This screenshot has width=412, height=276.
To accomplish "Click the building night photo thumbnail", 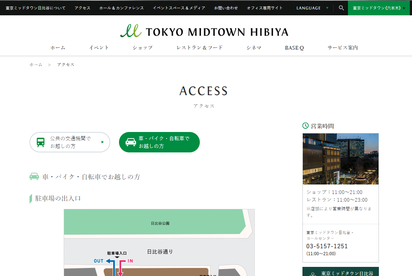I will tap(341, 159).
